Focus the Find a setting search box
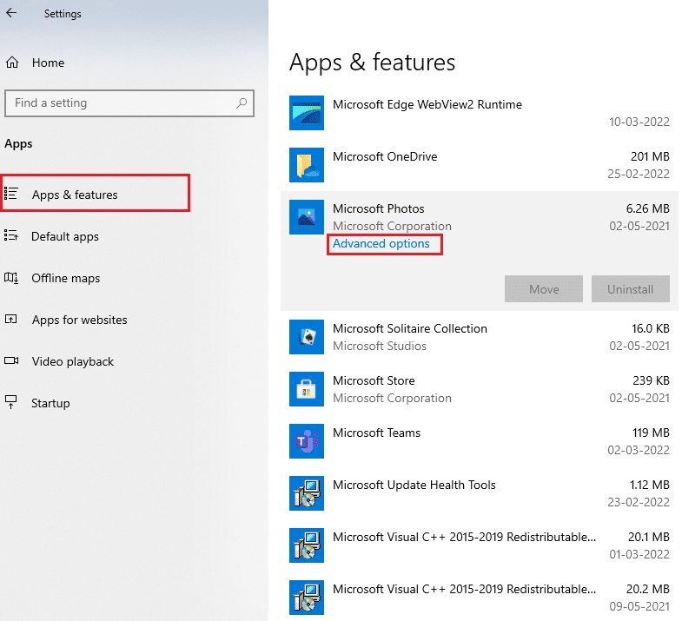The height and width of the screenshot is (621, 682). 129,103
